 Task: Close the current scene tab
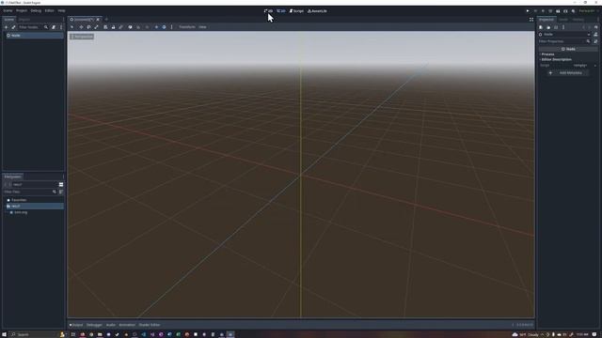pos(98,19)
